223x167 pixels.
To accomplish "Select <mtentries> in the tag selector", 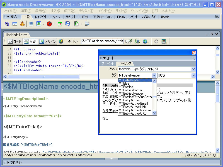I will 84,155.
